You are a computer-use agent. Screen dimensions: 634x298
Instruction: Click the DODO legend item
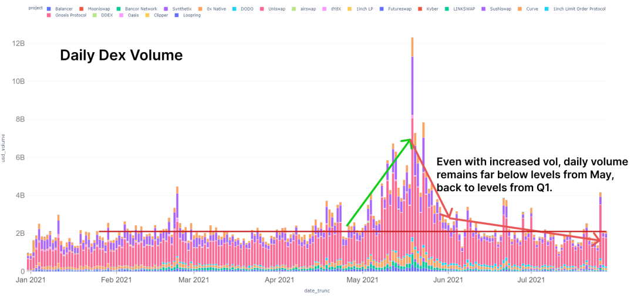(x=242, y=8)
